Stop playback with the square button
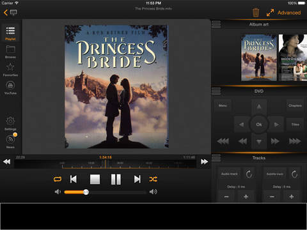The height and width of the screenshot is (230, 307). click(x=95, y=180)
